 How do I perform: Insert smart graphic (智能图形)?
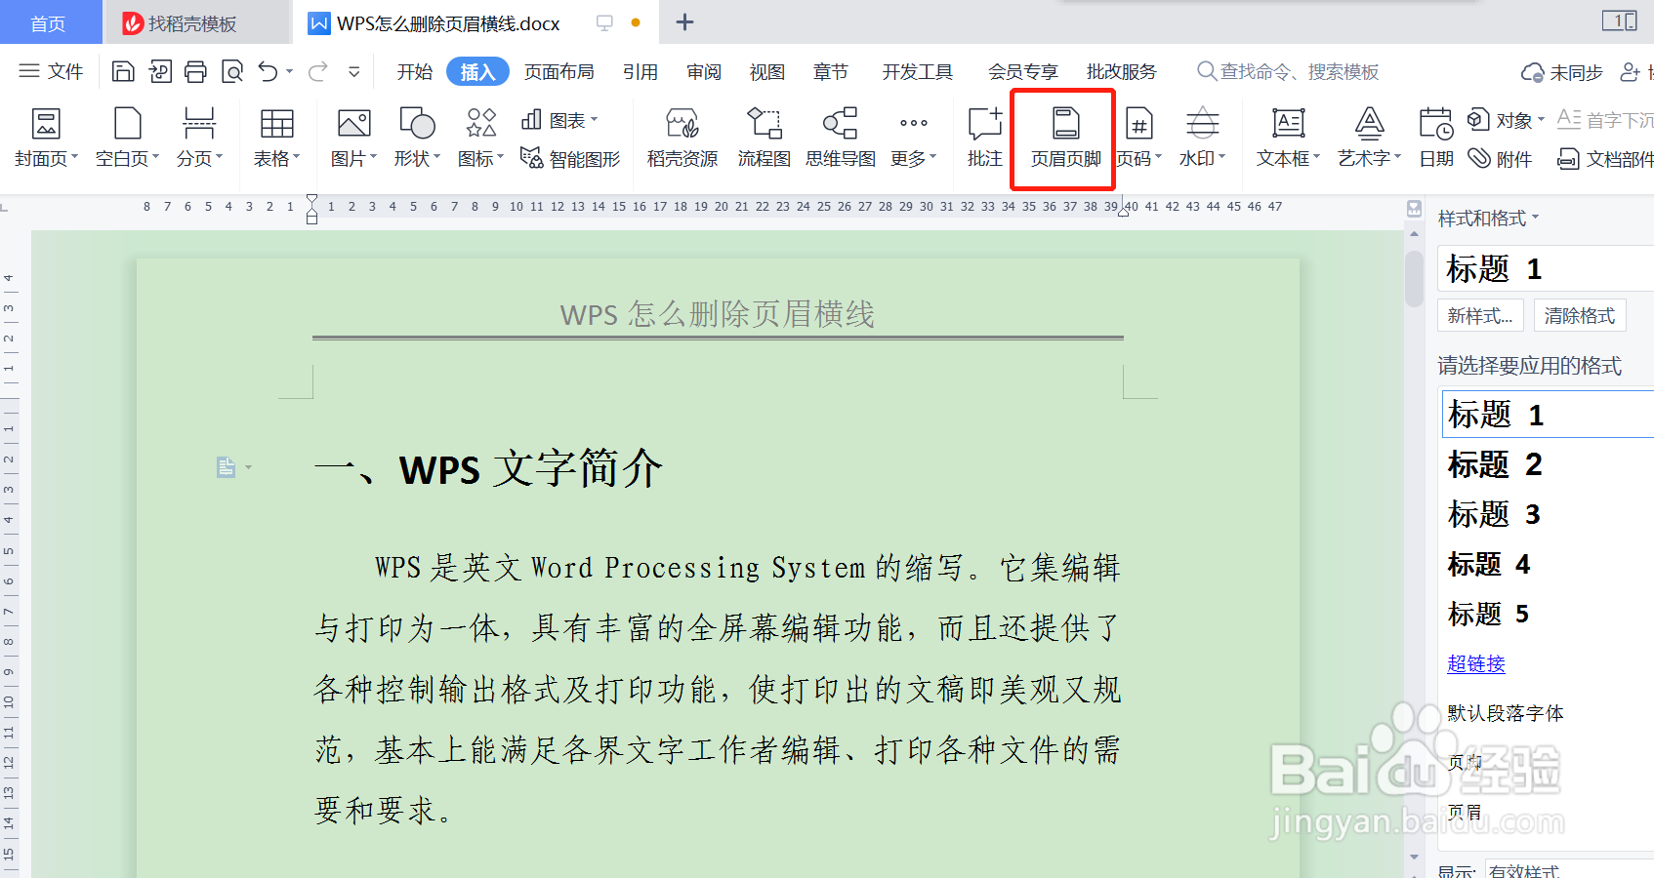point(570,158)
